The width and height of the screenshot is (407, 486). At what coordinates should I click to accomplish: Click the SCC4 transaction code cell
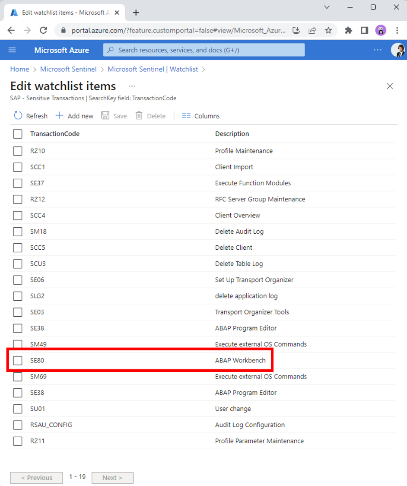click(x=38, y=216)
